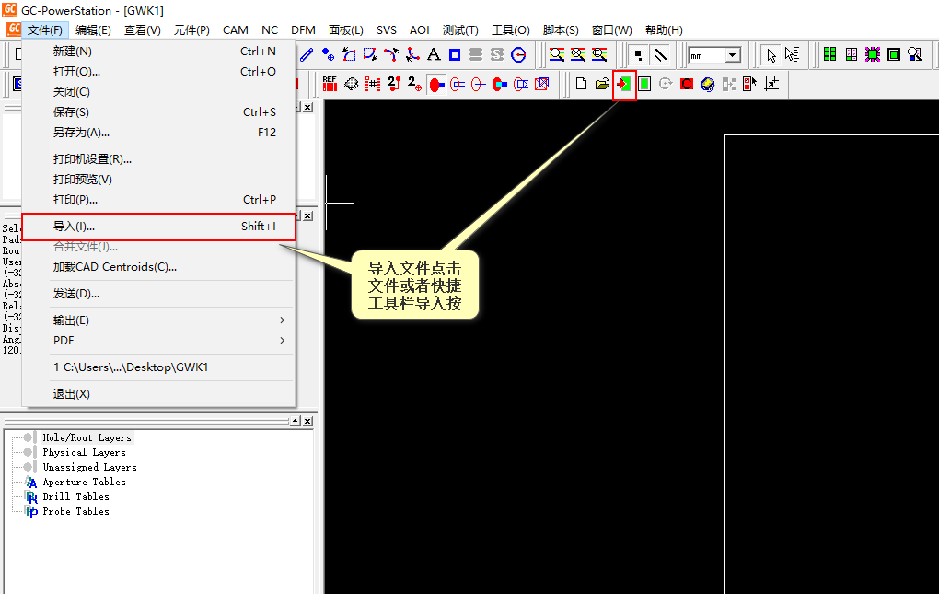Image resolution: width=939 pixels, height=594 pixels.
Task: Select the text tool in the toolbar
Action: point(434,55)
